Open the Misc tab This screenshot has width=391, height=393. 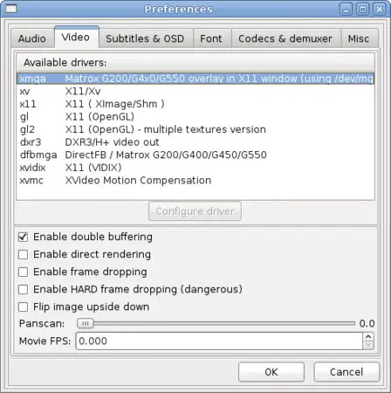click(x=360, y=38)
